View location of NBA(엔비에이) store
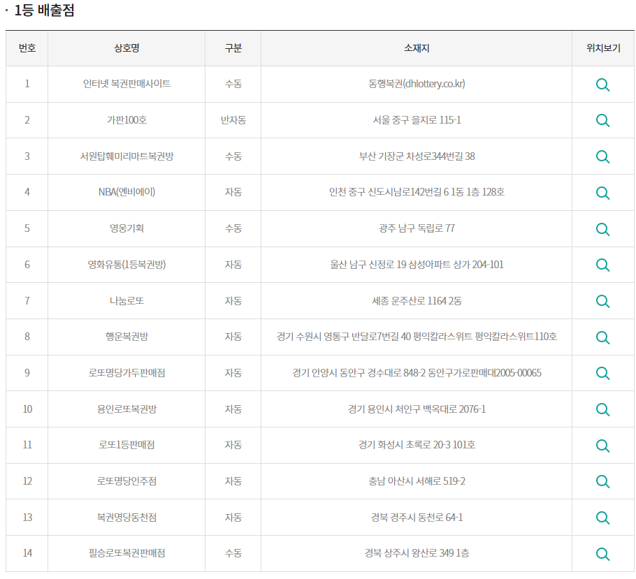Screen dimensions: 636x579 [x=602, y=193]
